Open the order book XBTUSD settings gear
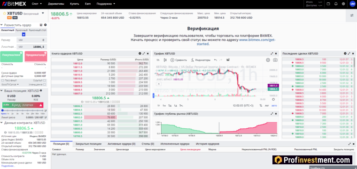357x169 pixels. tap(140, 53)
